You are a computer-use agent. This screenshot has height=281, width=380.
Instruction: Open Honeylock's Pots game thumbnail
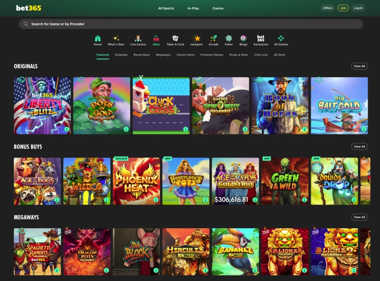click(186, 181)
